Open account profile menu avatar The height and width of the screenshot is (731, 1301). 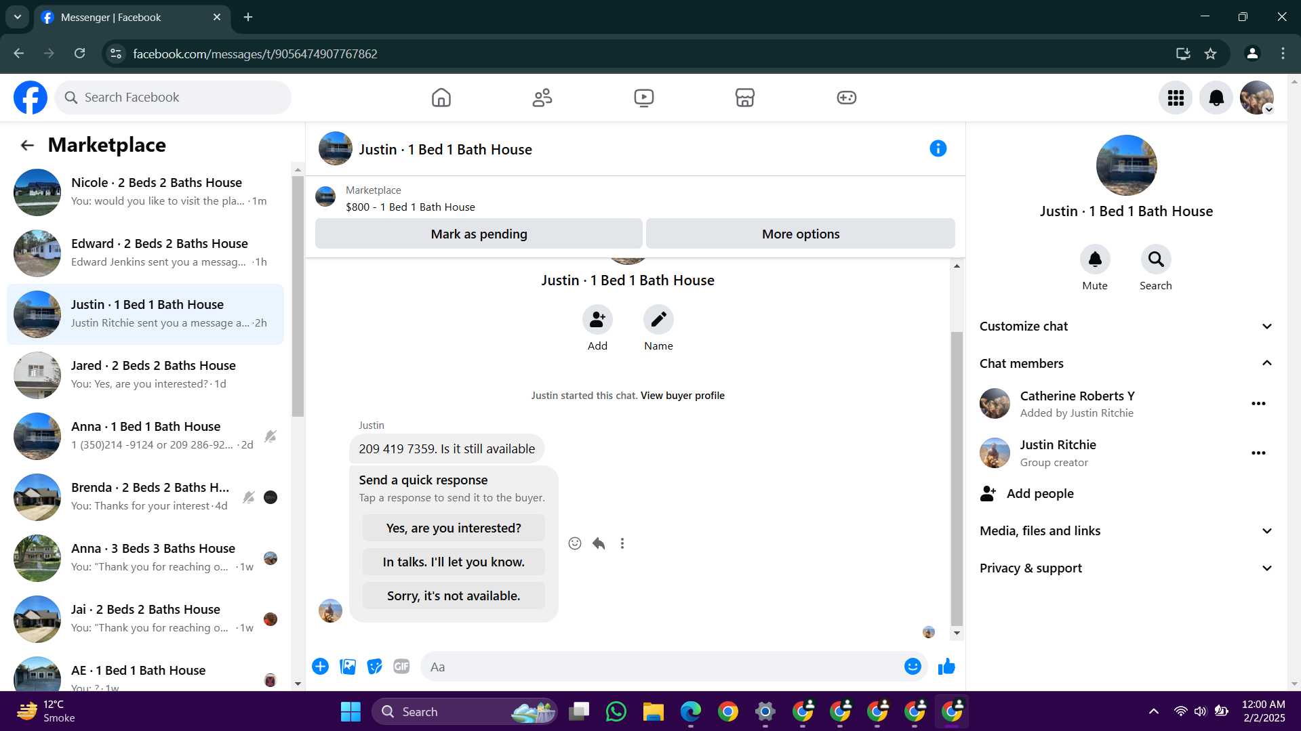1257,98
